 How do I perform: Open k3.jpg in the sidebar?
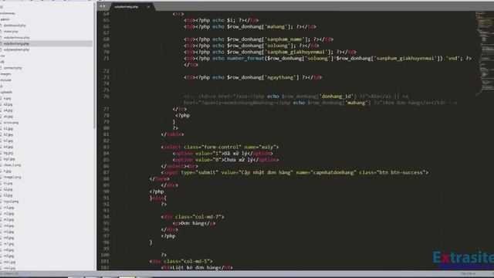pos(8,195)
